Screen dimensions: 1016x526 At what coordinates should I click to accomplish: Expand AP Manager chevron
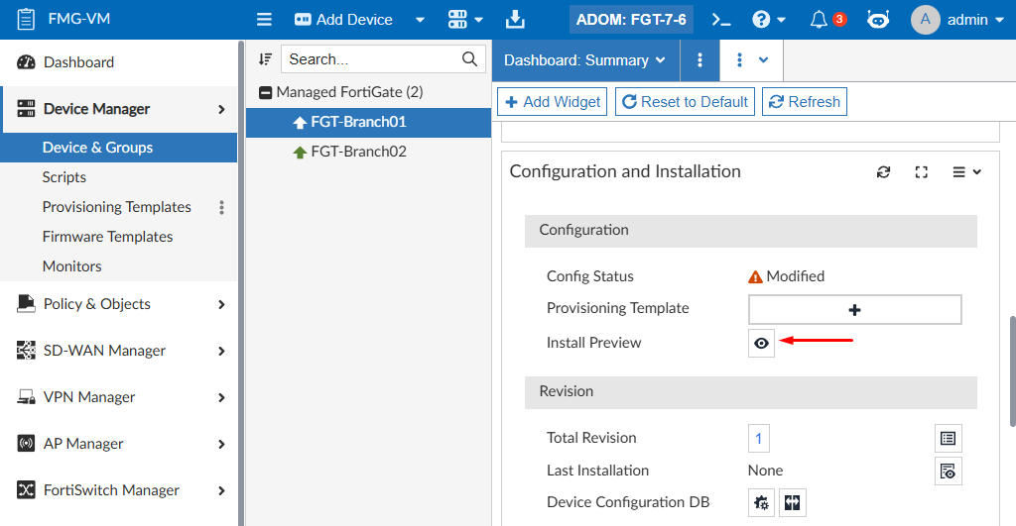point(221,445)
